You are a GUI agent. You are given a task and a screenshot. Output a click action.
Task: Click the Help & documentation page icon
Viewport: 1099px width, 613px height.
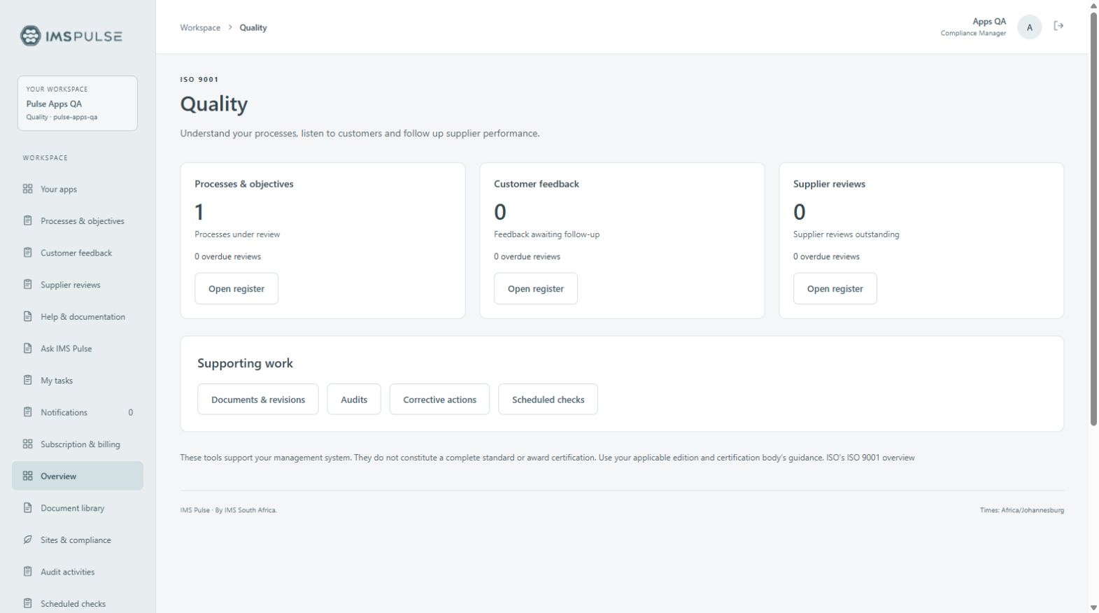28,316
